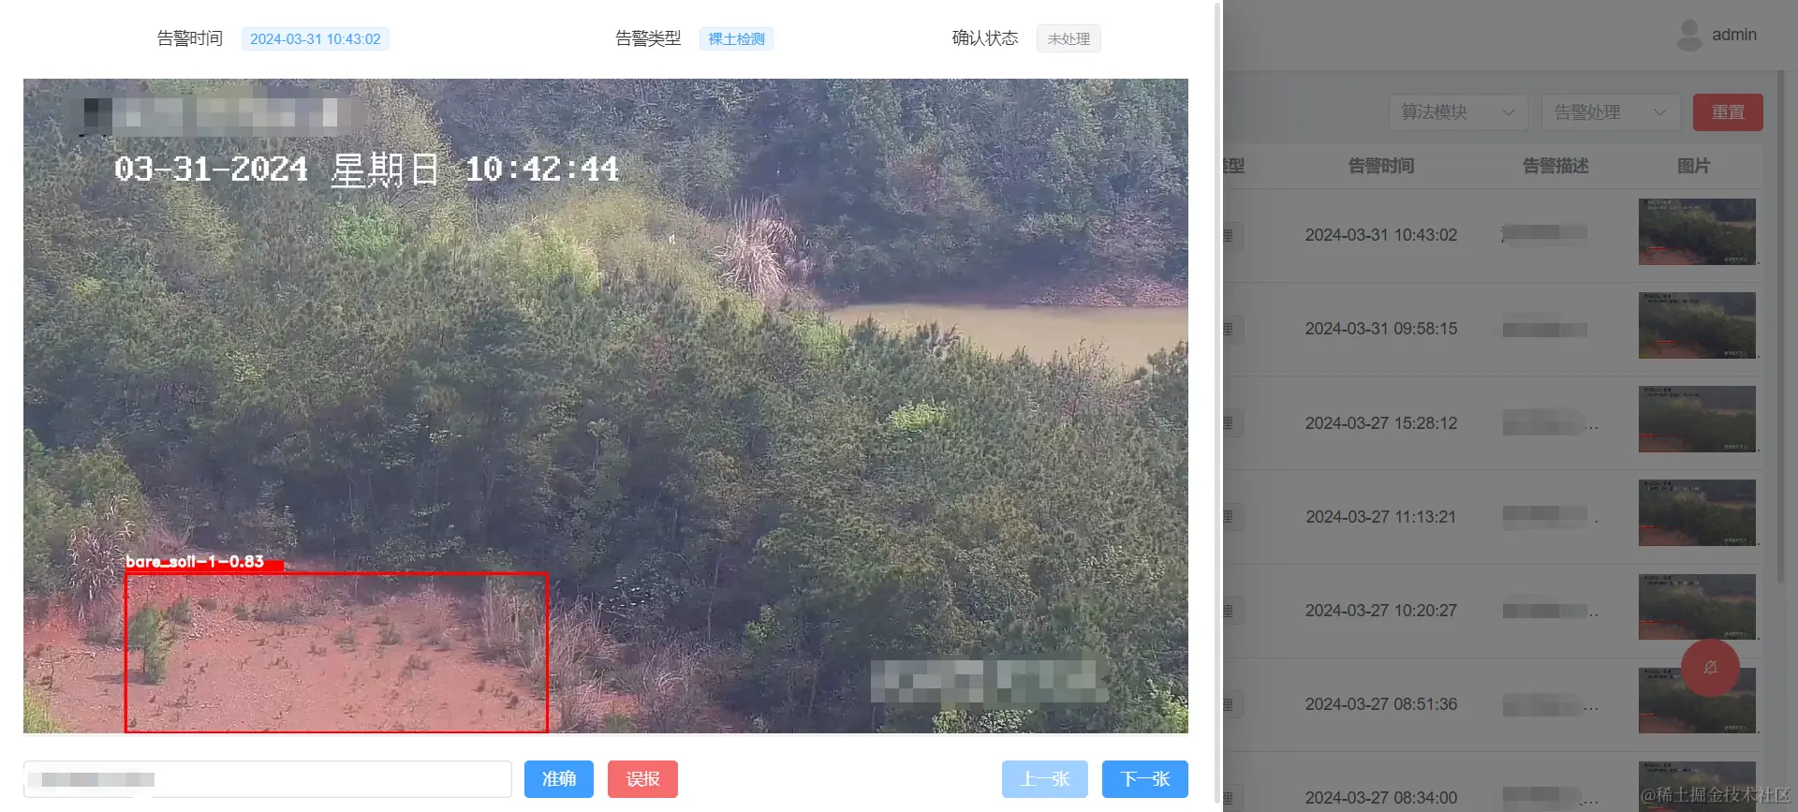Click the 裸土检测 alarm type tag
The width and height of the screenshot is (1798, 812).
click(736, 38)
